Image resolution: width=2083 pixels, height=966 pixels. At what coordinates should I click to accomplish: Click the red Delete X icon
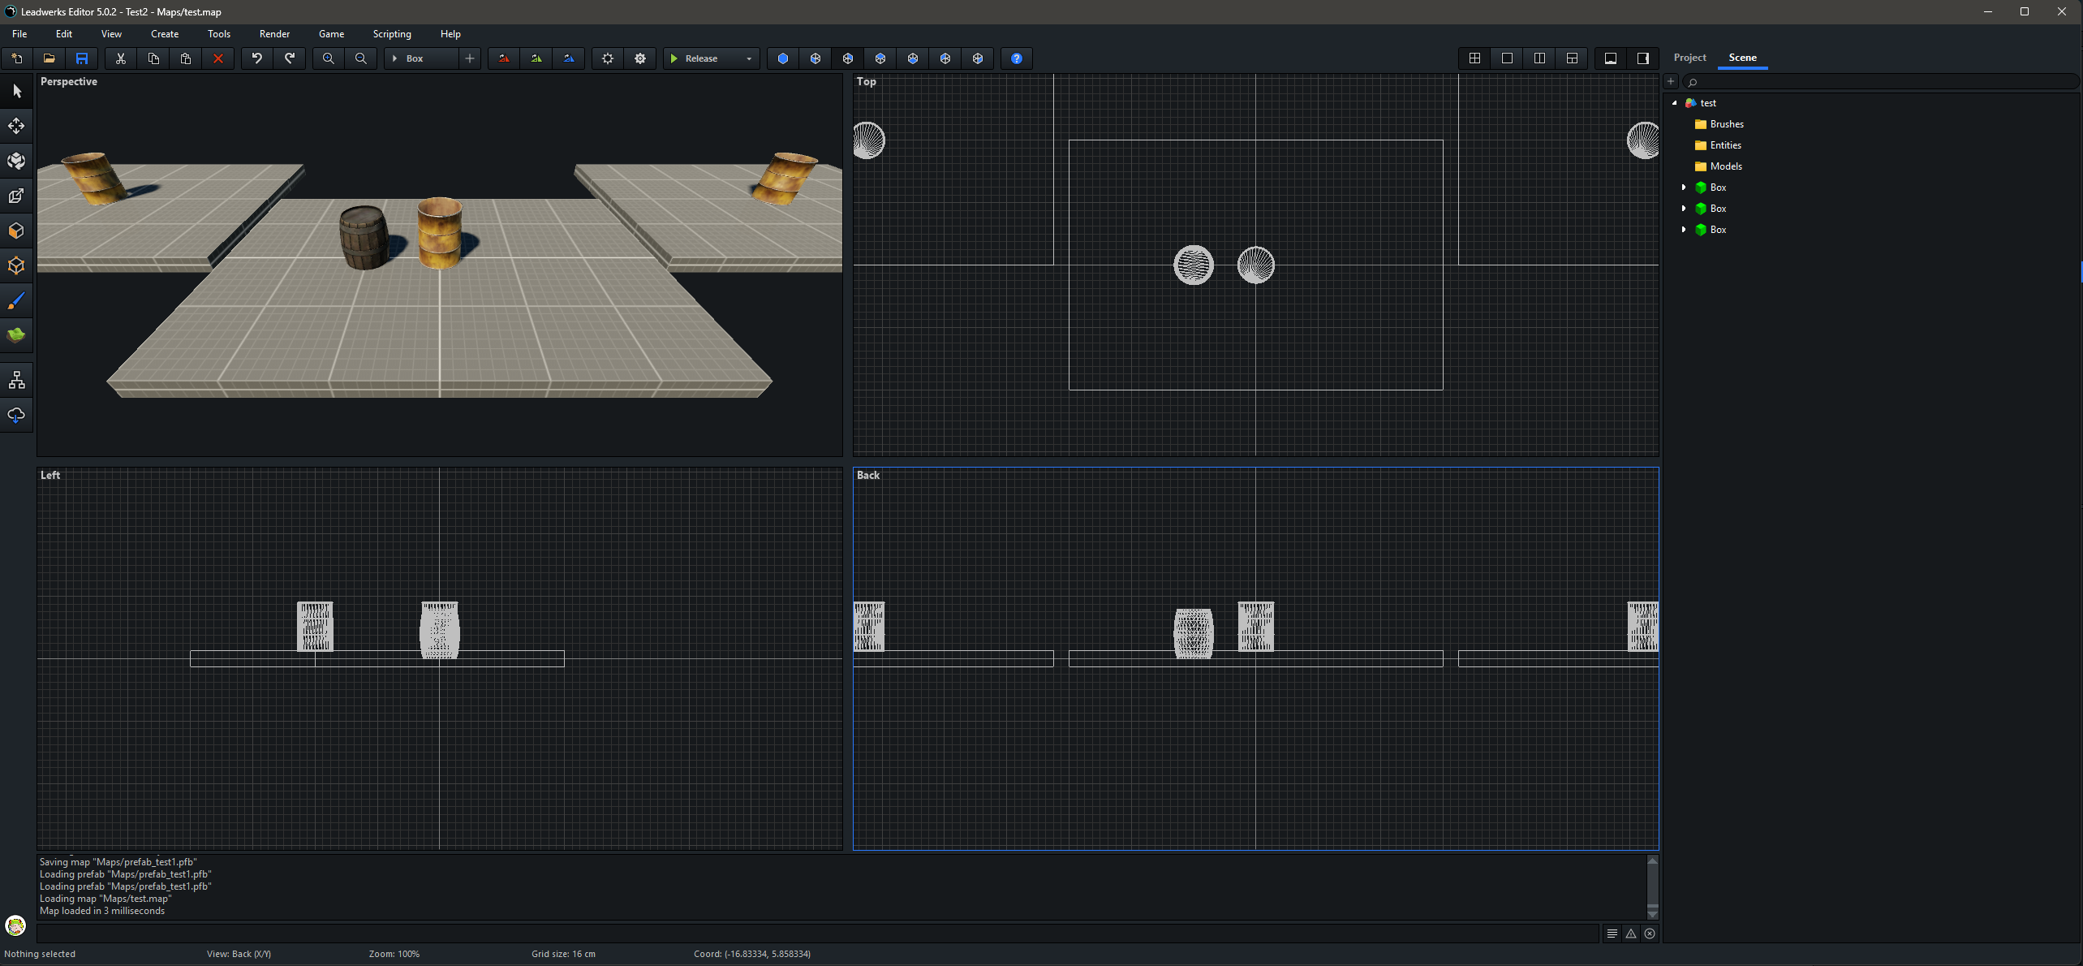(217, 58)
